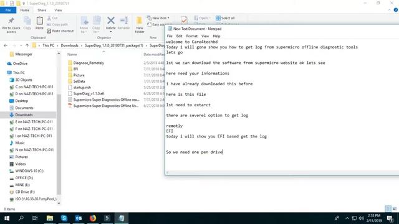Image resolution: width=399 pixels, height=224 pixels.
Task: Open Firefox from the taskbar
Action: click(93, 218)
